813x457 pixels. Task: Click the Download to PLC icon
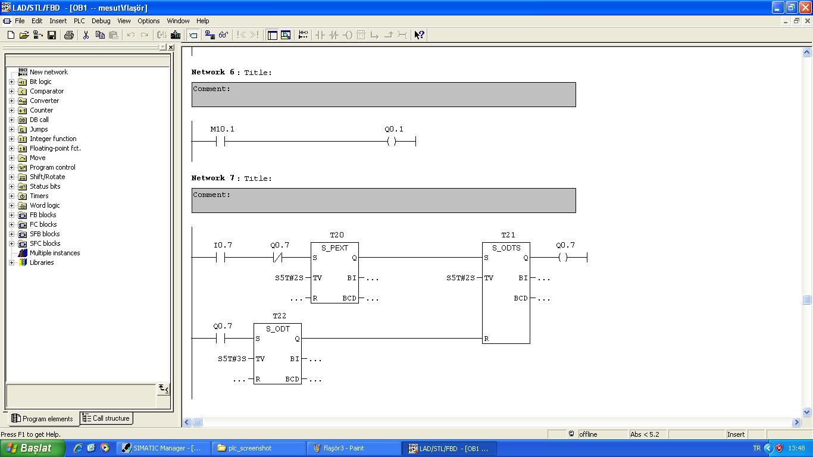click(x=176, y=35)
